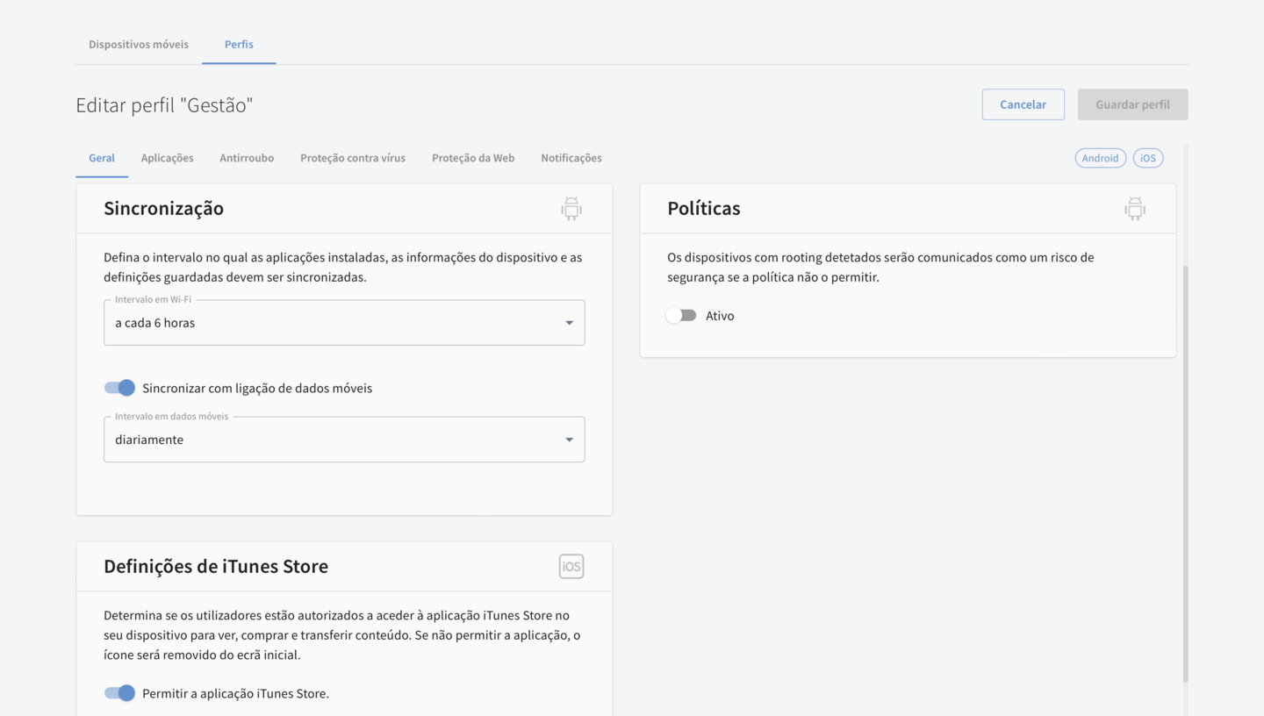Switch to the Notificações tab
The image size is (1264, 716).
coord(571,158)
